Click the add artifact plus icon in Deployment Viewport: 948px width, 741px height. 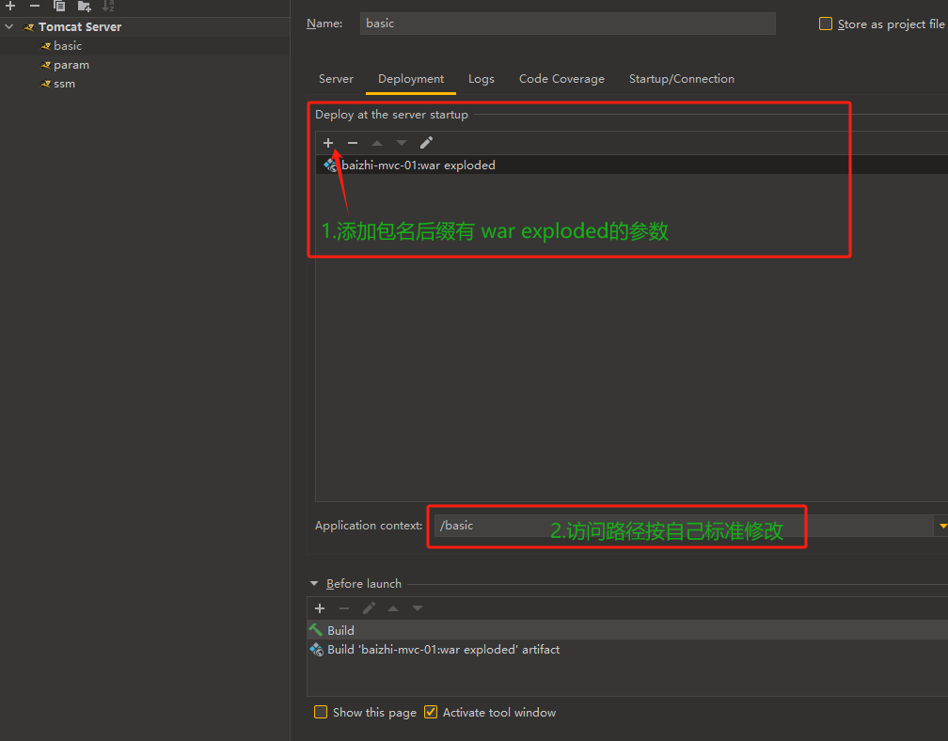(x=328, y=143)
